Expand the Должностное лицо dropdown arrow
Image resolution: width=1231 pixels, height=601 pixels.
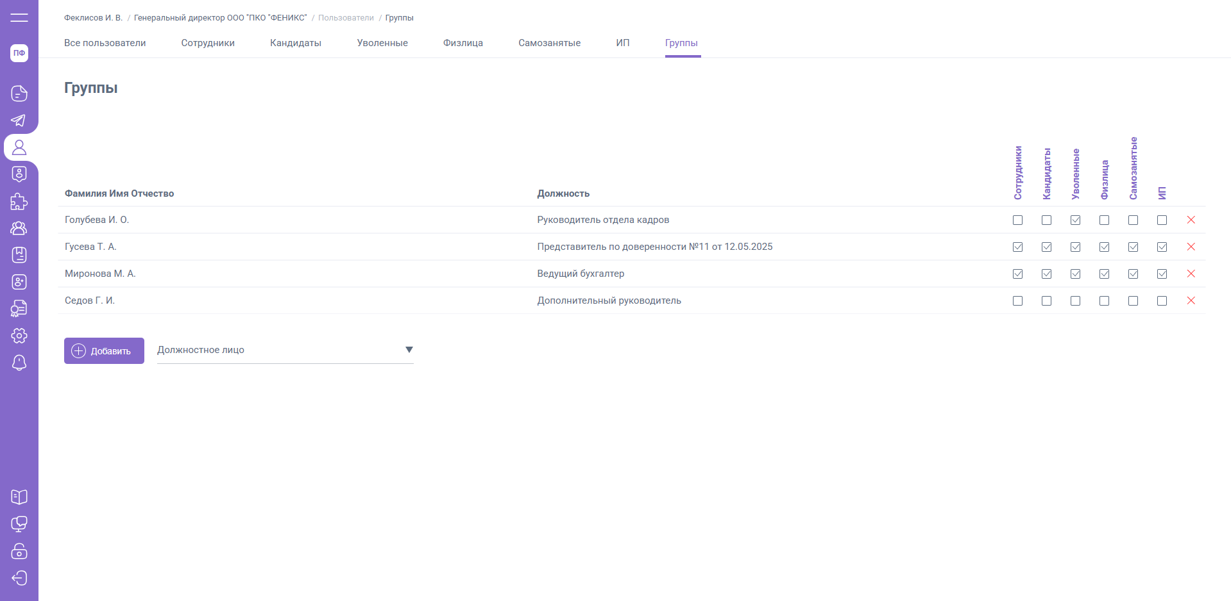point(409,350)
